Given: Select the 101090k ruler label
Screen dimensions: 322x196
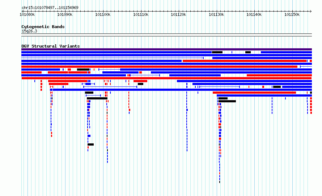Looking at the screenshot, I should coord(65,14).
